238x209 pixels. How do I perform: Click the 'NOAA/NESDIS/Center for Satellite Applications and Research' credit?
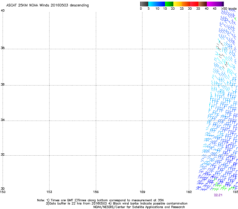[139, 207]
